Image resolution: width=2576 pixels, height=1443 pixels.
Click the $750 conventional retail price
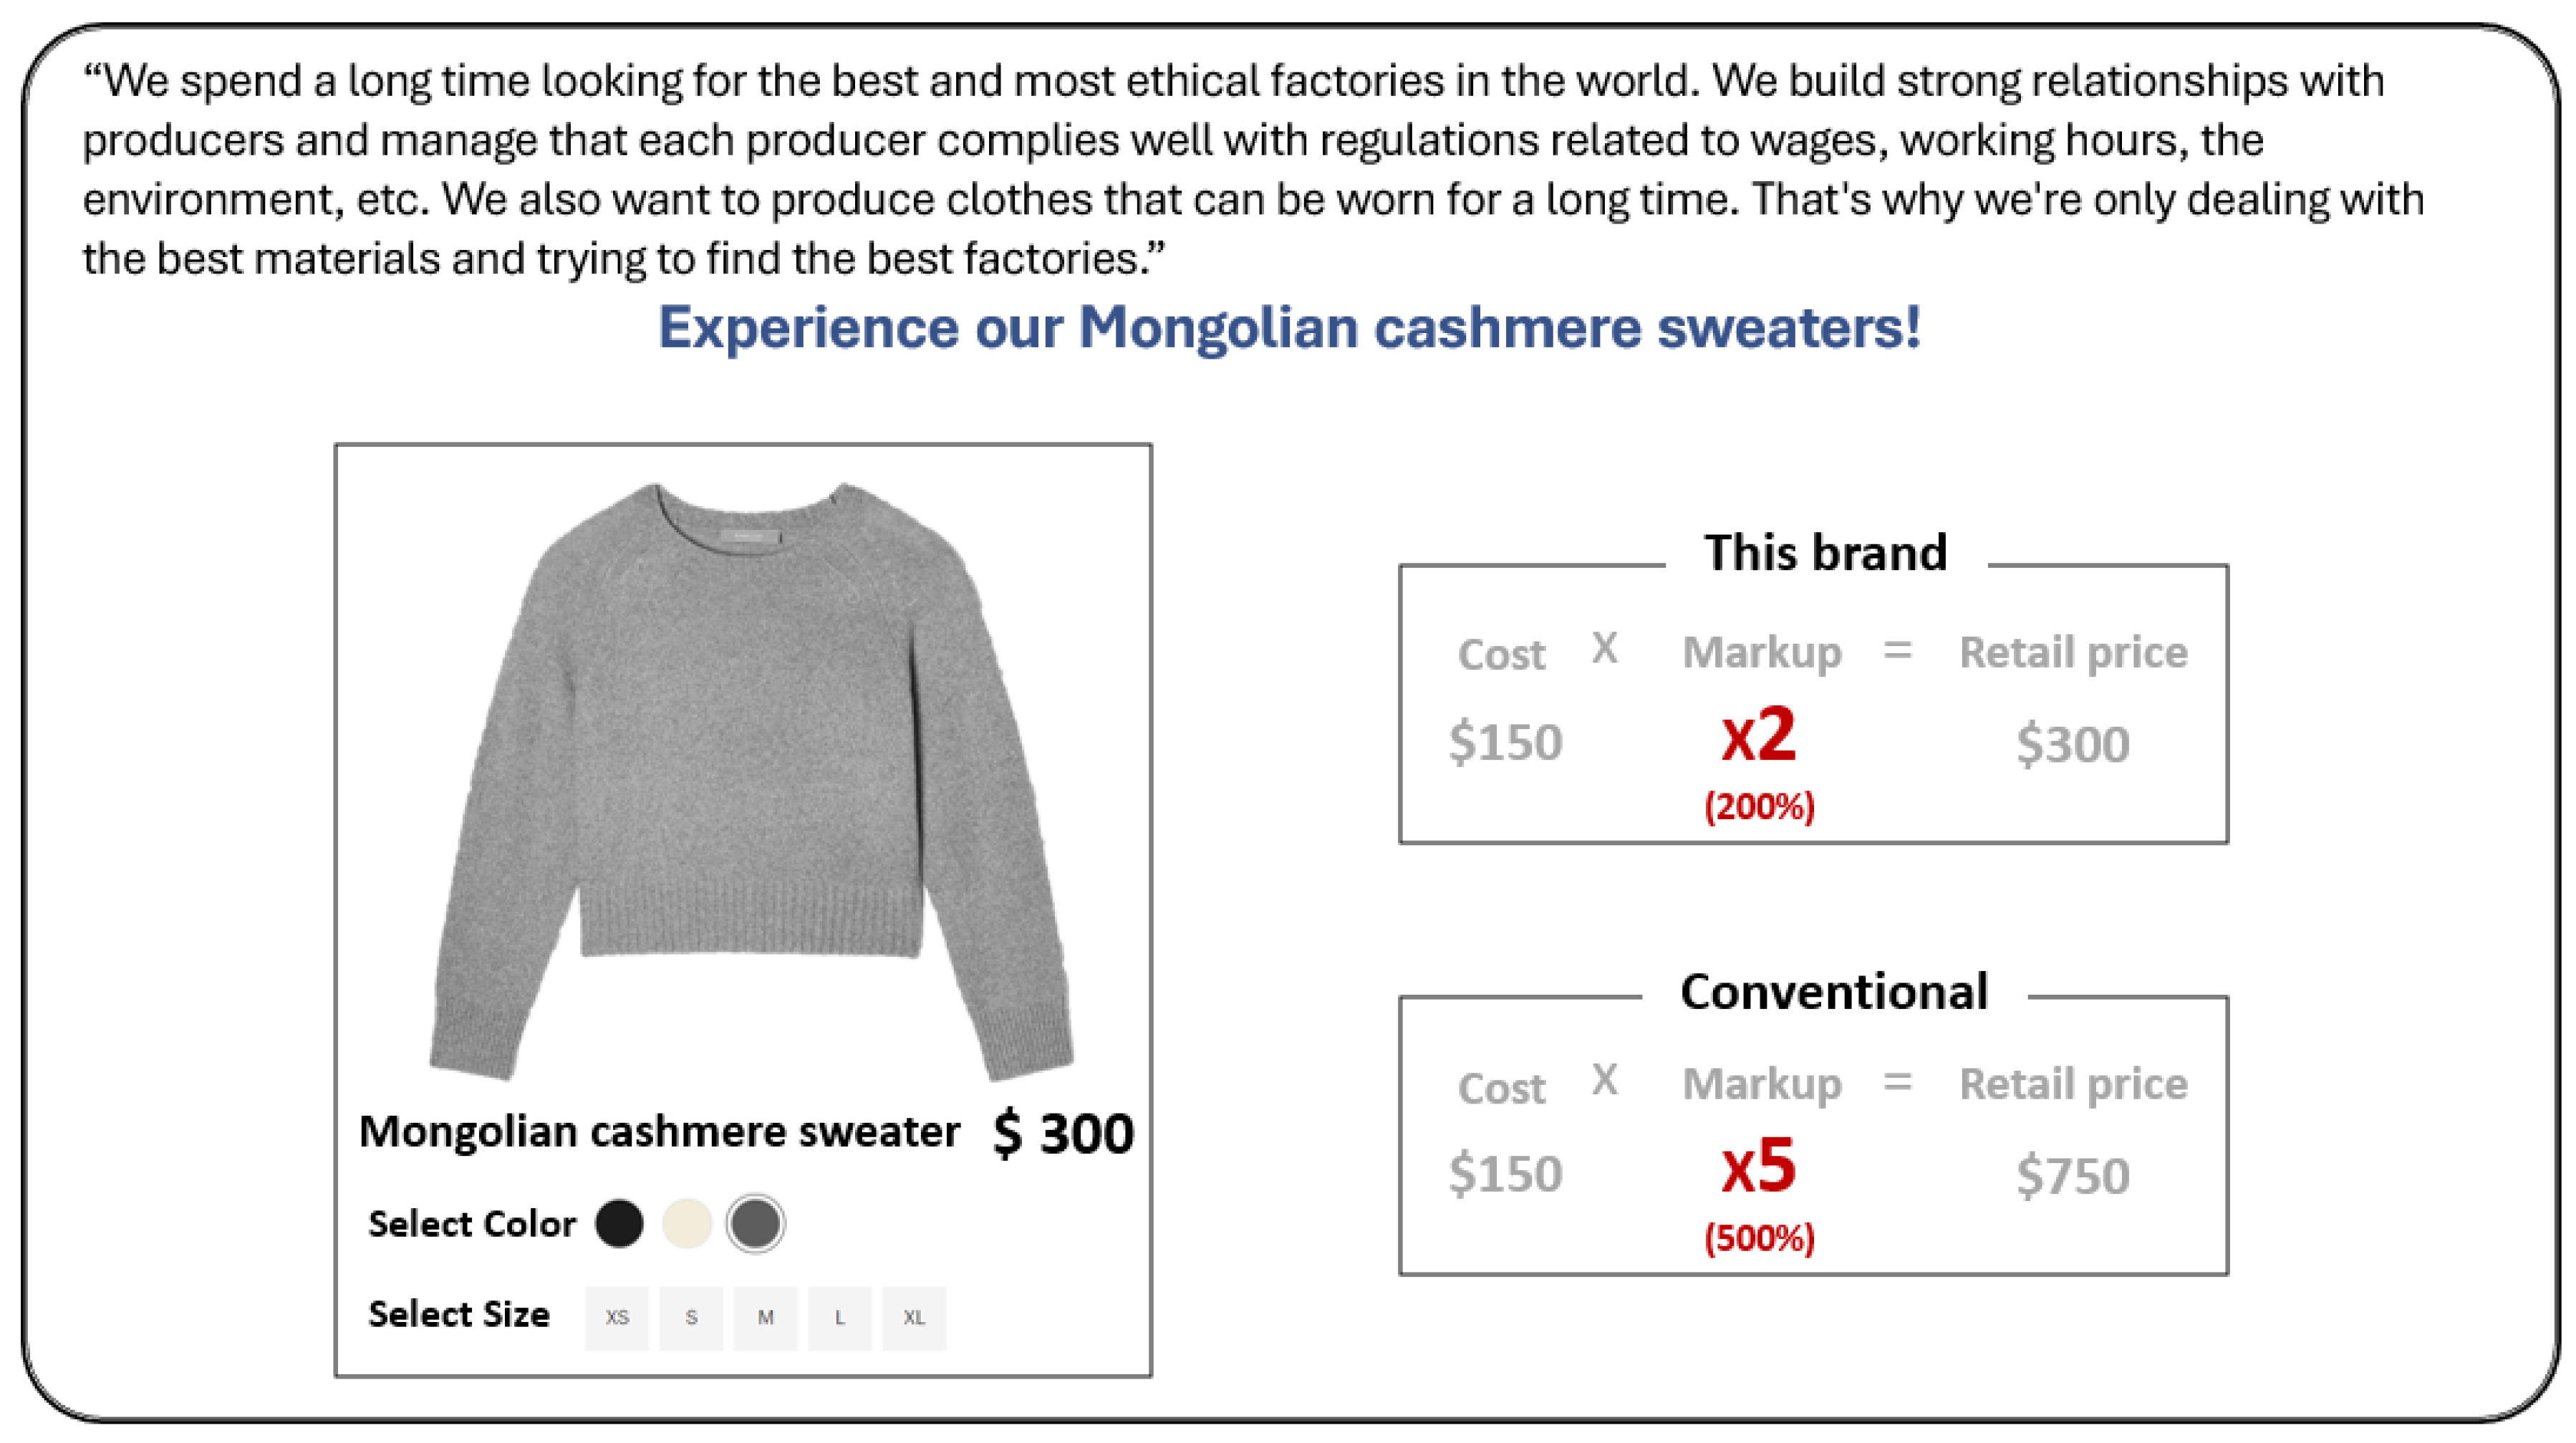tap(2073, 1175)
